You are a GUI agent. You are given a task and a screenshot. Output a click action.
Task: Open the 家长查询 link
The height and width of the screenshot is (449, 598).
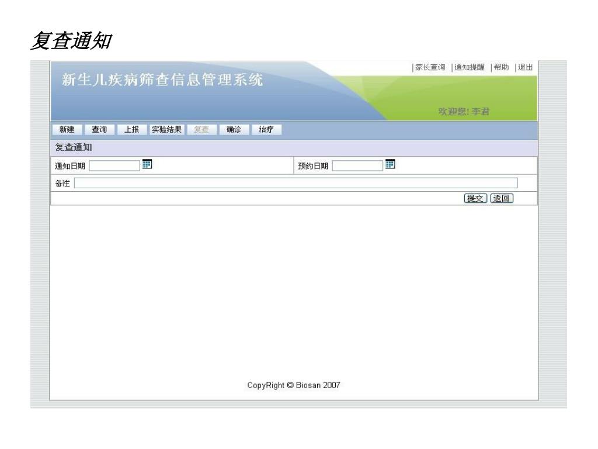pos(430,67)
